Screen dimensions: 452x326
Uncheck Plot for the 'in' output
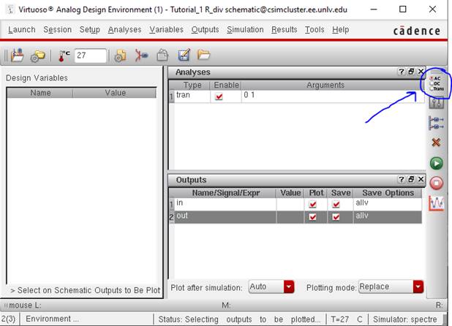313,204
